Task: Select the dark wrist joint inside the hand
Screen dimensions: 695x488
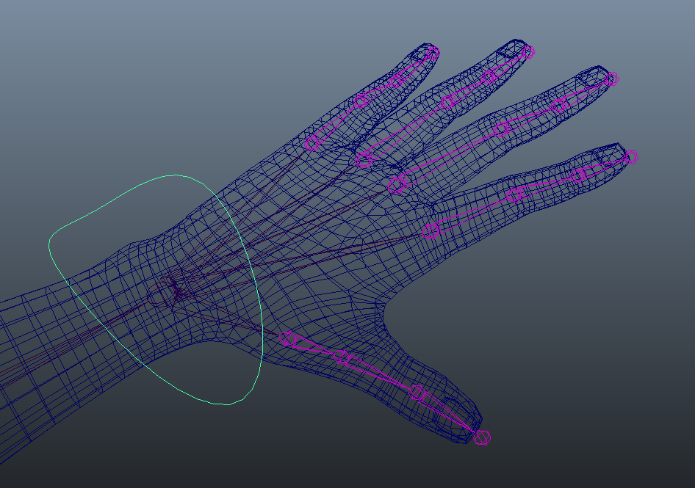Action: tap(162, 293)
